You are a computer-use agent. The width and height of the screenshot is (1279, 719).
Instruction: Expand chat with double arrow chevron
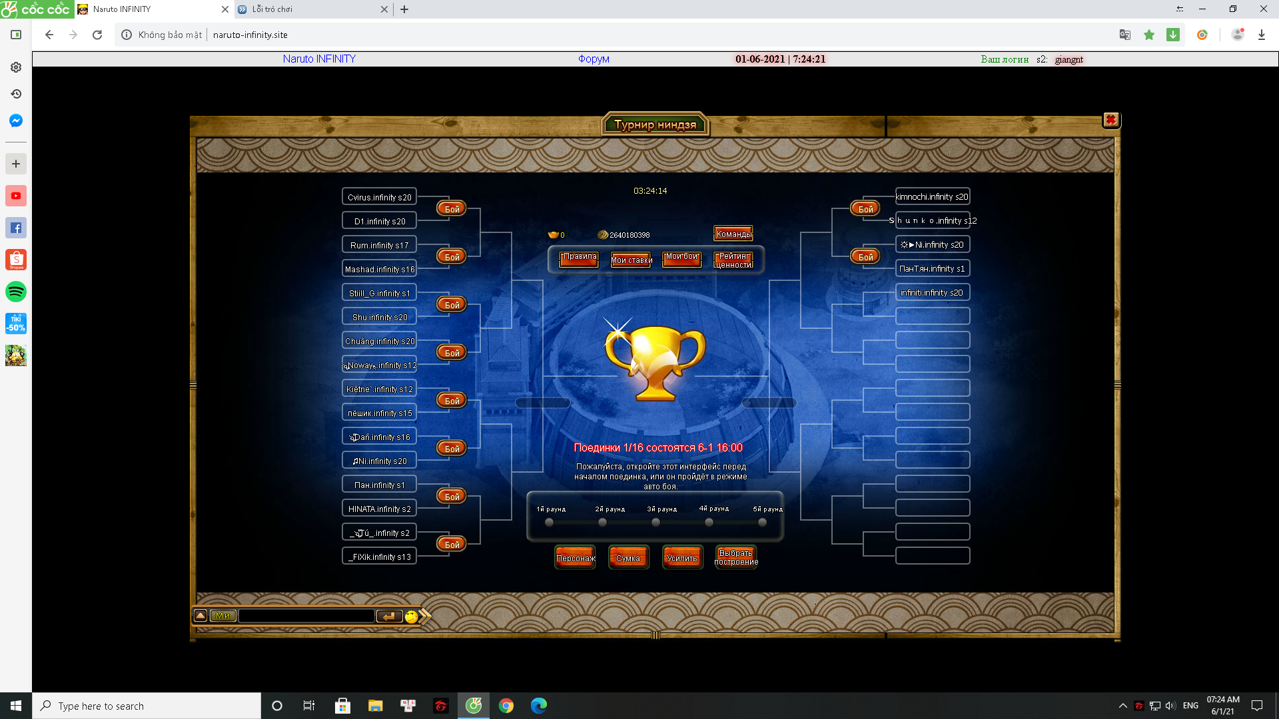425,616
